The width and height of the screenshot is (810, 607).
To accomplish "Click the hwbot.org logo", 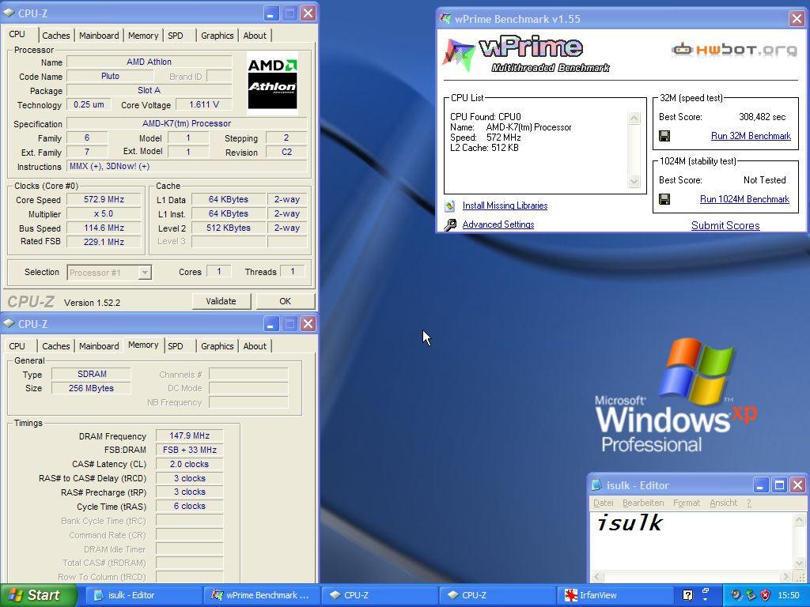I will click(734, 50).
